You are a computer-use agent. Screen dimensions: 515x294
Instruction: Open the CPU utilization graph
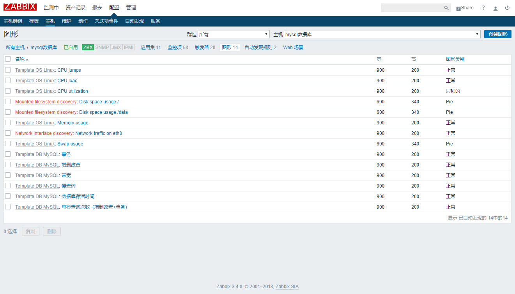tap(73, 91)
